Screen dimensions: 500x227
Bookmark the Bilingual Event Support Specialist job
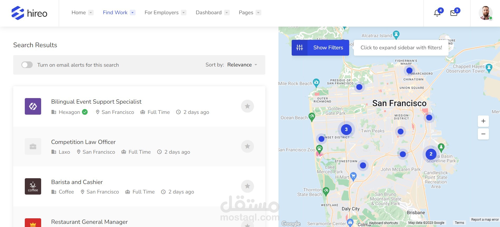(247, 106)
